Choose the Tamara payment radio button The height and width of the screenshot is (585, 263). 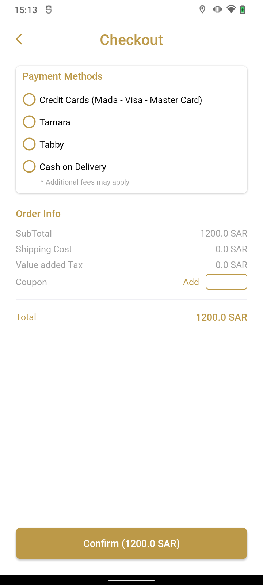(29, 122)
